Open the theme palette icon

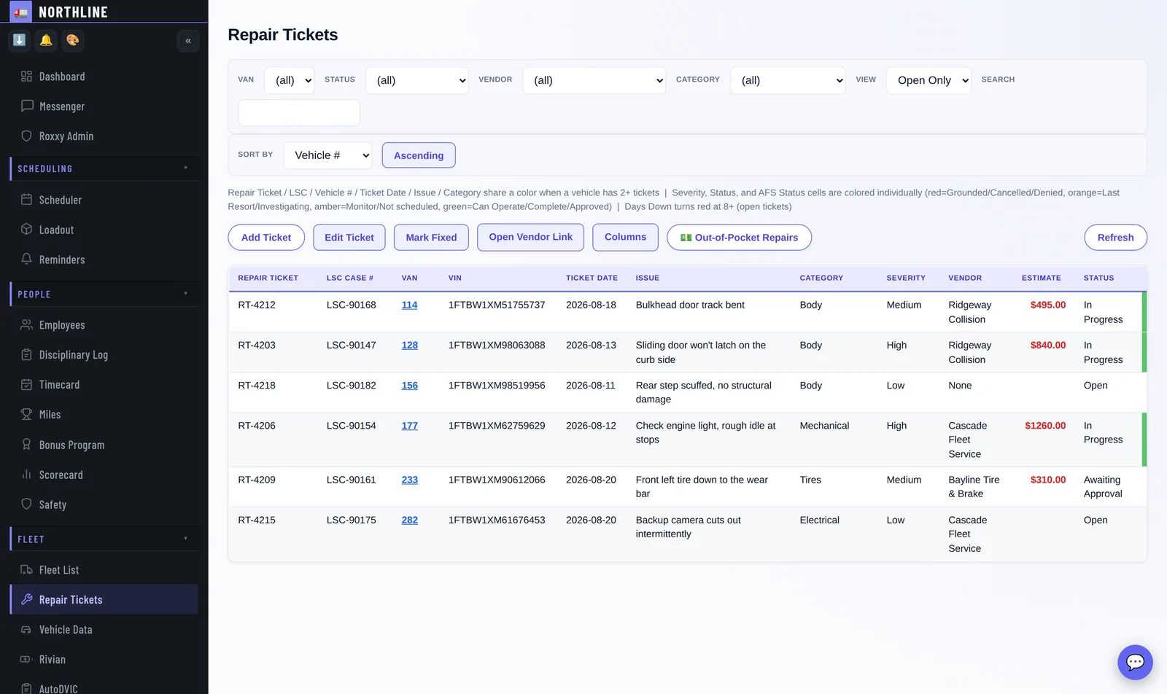point(73,40)
